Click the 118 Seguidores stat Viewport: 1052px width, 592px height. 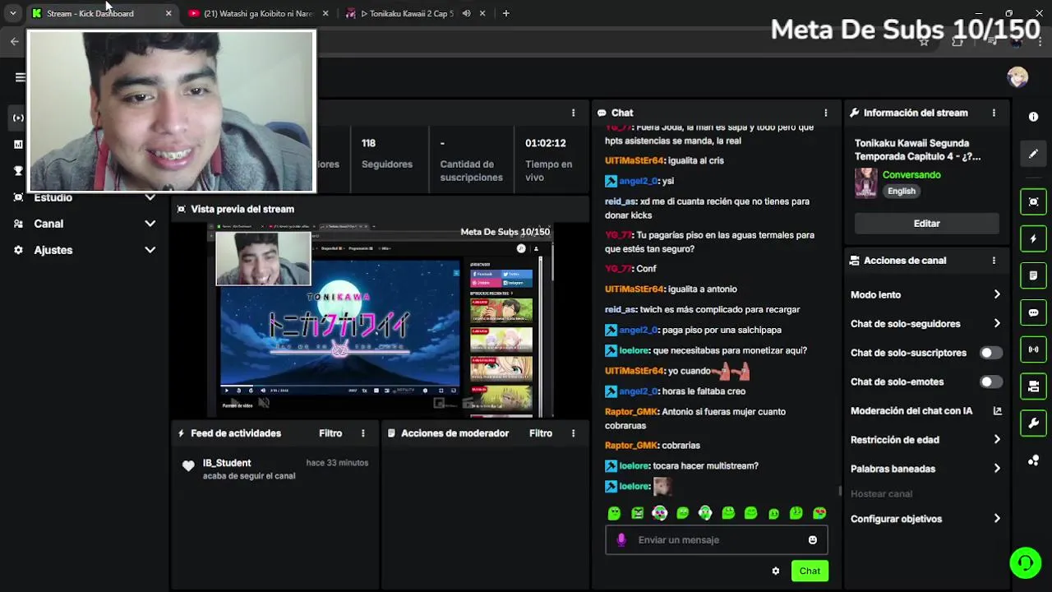tap(386, 154)
